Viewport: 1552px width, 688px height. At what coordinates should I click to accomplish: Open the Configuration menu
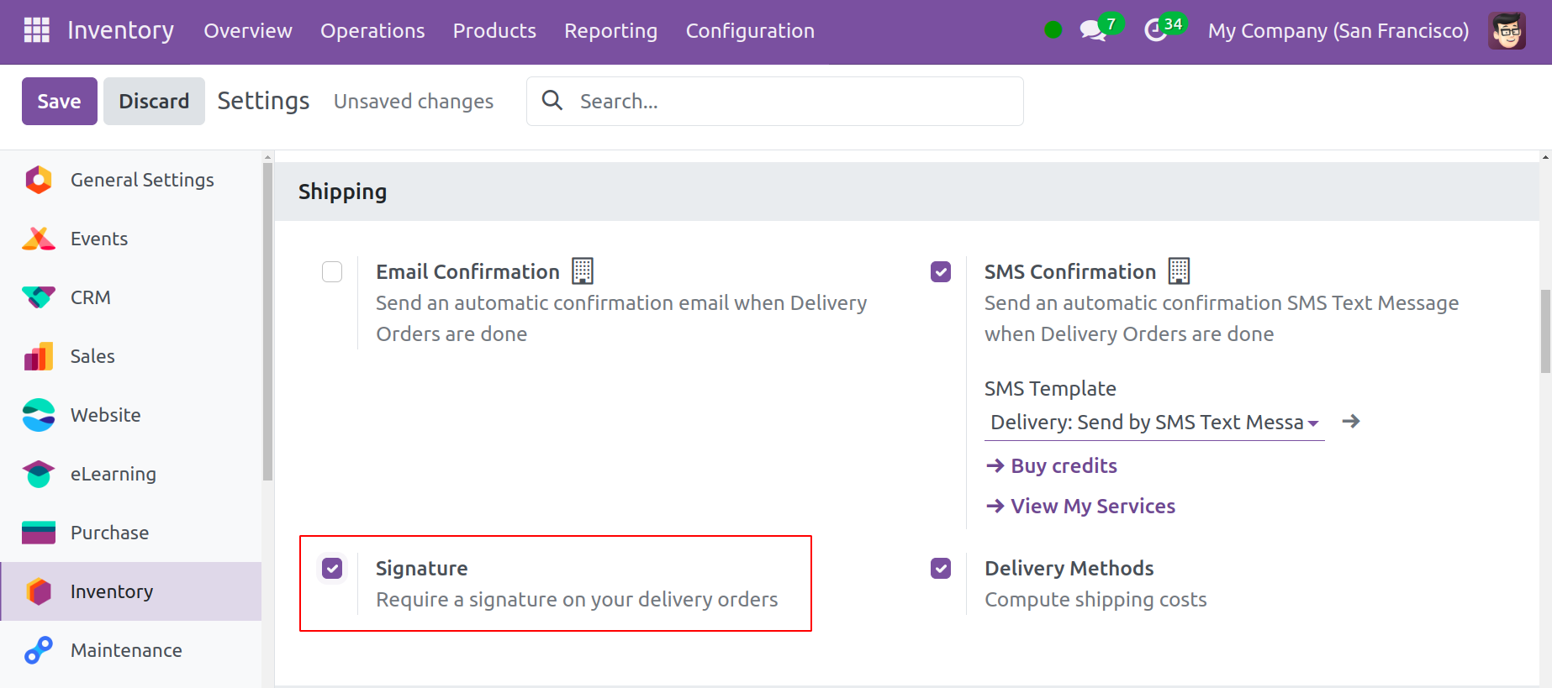coord(749,31)
